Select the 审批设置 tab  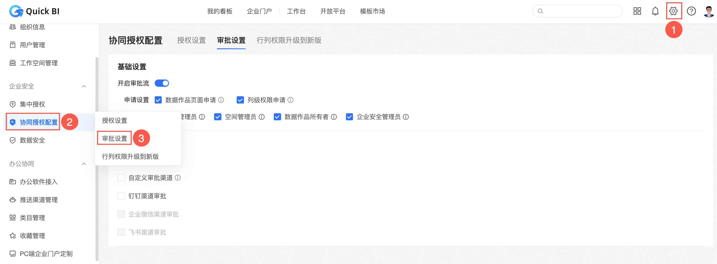point(231,40)
